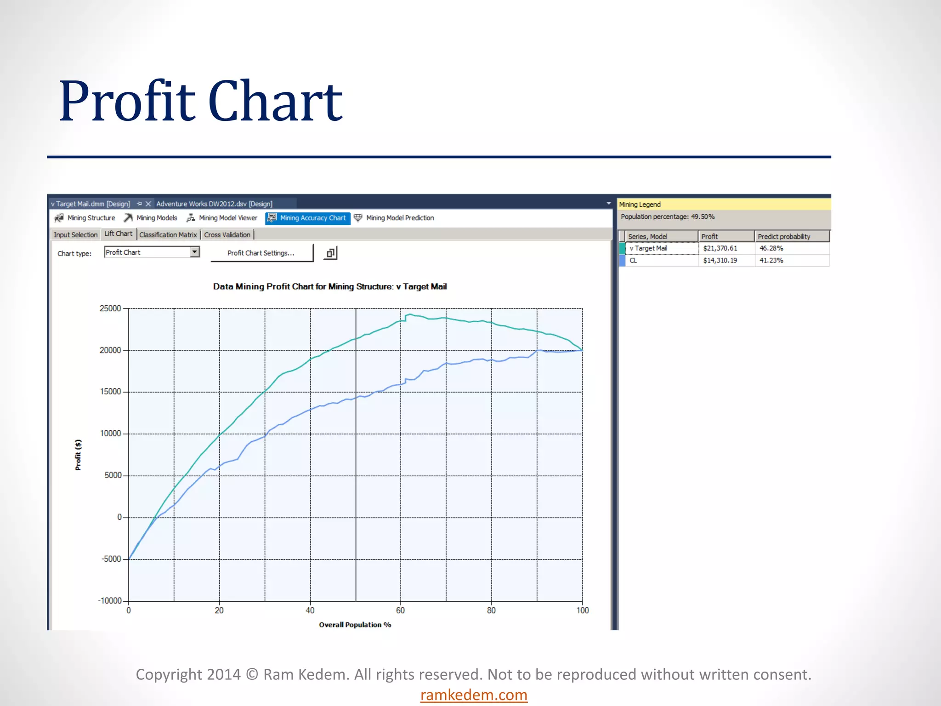Click the CL blue legend color swatch

pyautogui.click(x=623, y=260)
